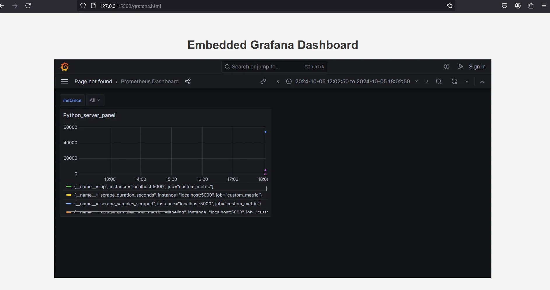The height and width of the screenshot is (290, 550).
Task: Click the green color swatch for up series
Action: click(x=69, y=186)
